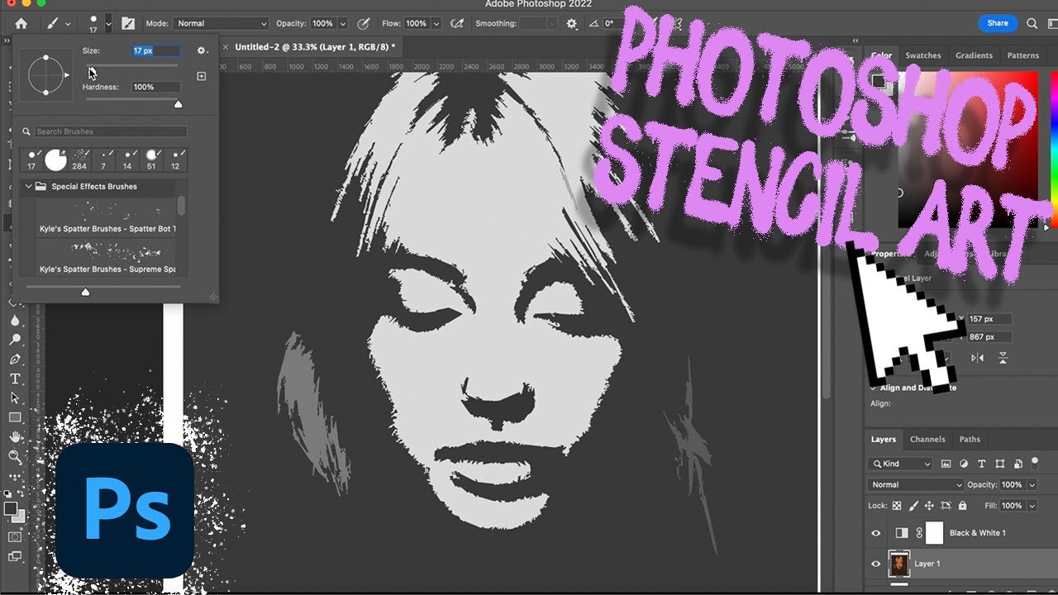
Task: Open the layer Kind filter dropdown
Action: click(900, 464)
